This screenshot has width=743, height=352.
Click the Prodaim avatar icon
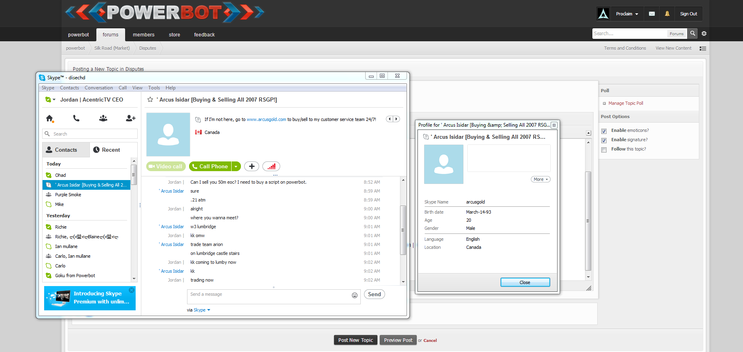[603, 14]
